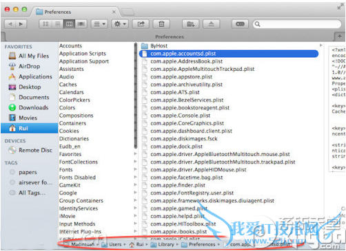Open the Cookies folder
346x251 pixels.
click(x=69, y=131)
